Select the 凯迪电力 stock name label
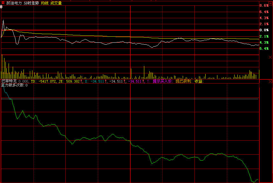Viewport: 273px width, 183px height. (x=14, y=3)
